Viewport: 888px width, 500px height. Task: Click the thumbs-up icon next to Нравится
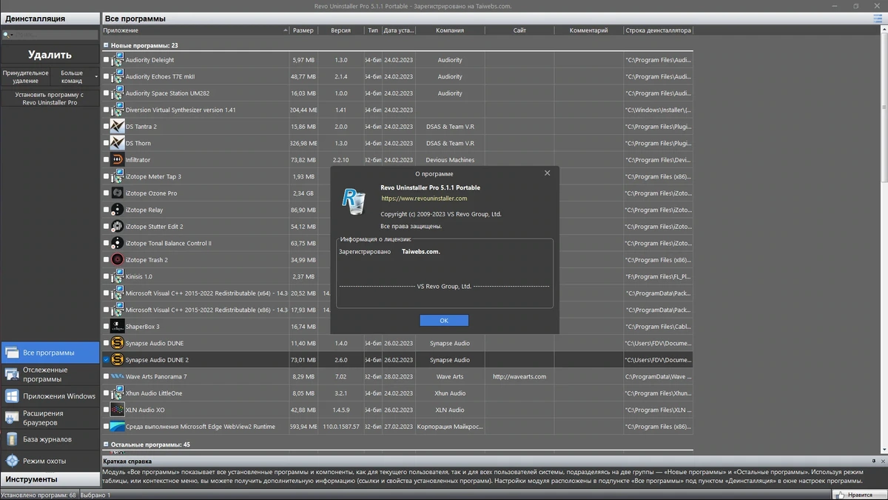coord(841,495)
